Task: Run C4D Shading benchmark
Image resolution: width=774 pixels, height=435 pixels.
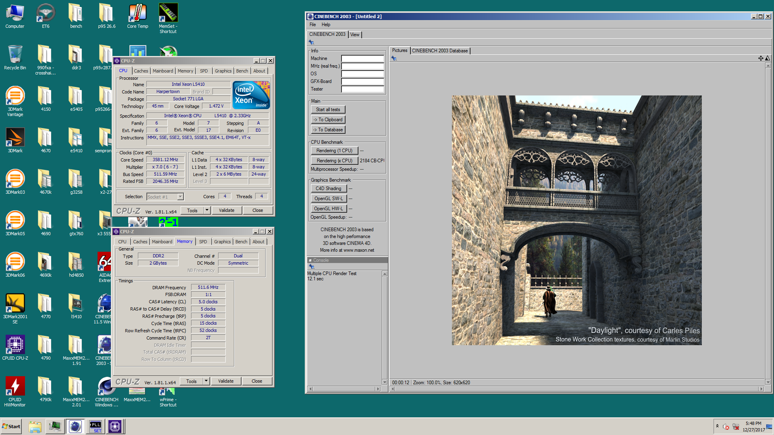Action: pyautogui.click(x=329, y=188)
